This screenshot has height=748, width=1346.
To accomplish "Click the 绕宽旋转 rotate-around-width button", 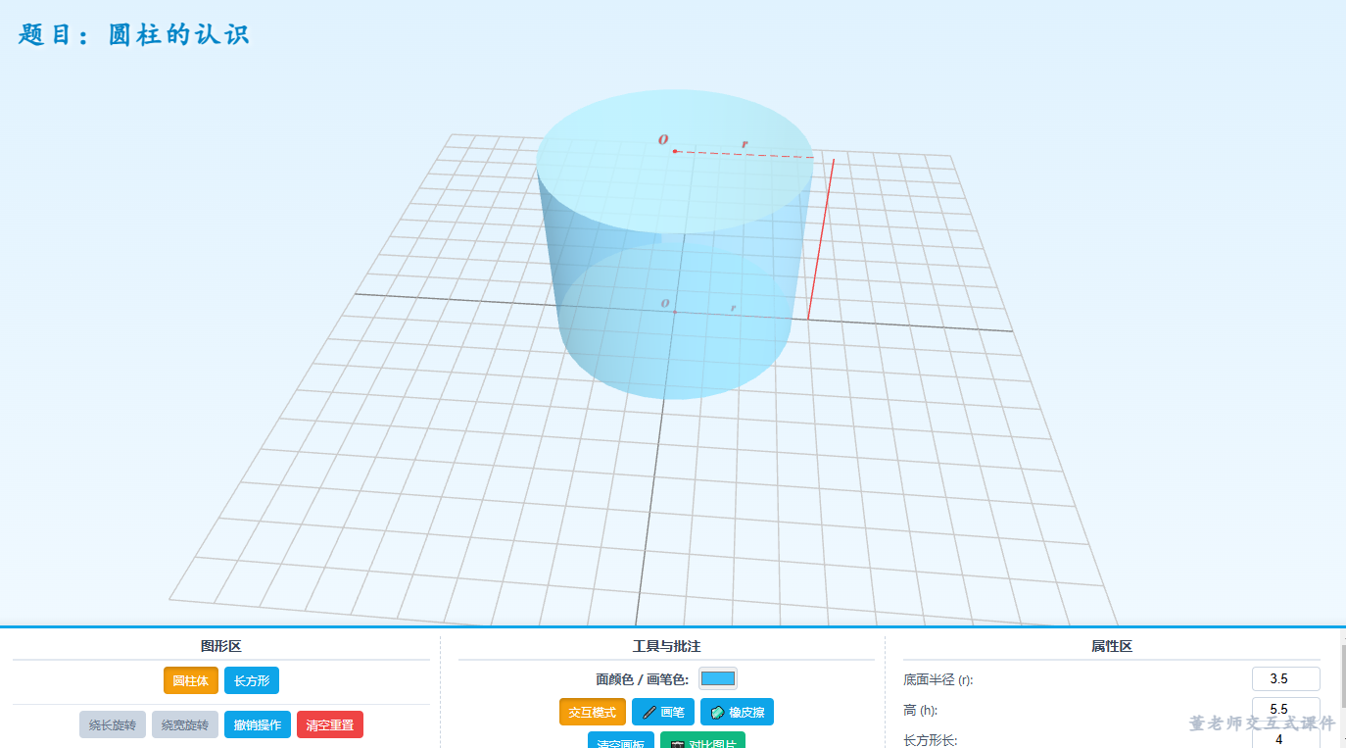I will 185,724.
